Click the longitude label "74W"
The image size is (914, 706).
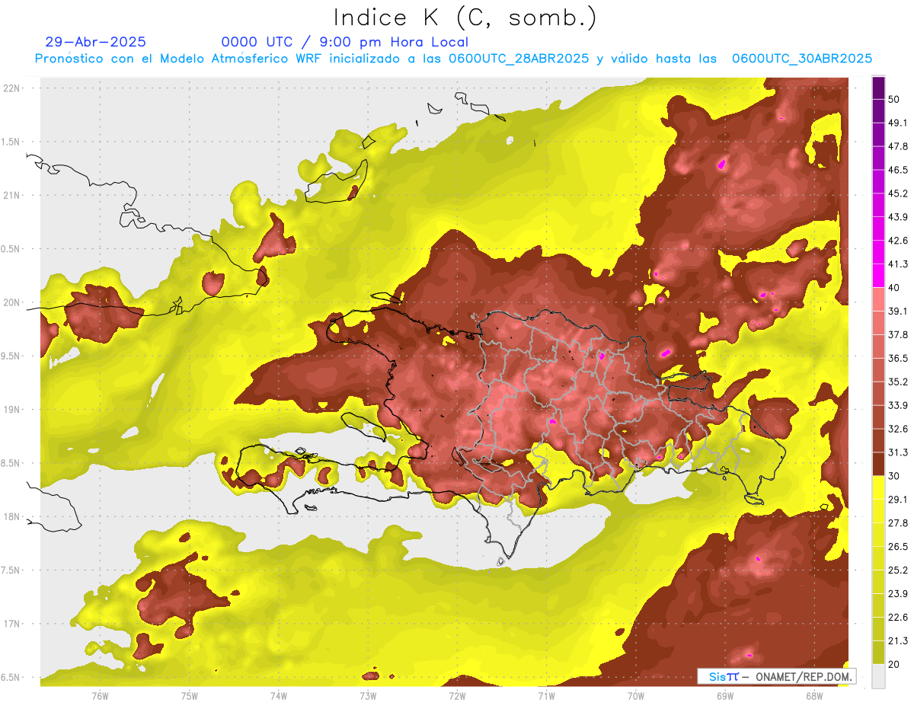tap(279, 696)
